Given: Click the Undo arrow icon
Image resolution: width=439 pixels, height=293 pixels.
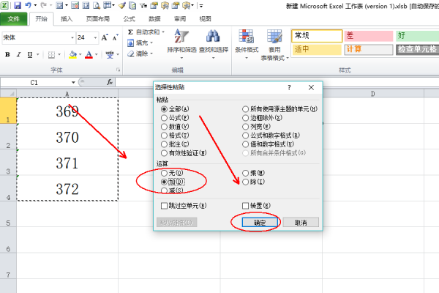Looking at the screenshot, I should [29, 5].
